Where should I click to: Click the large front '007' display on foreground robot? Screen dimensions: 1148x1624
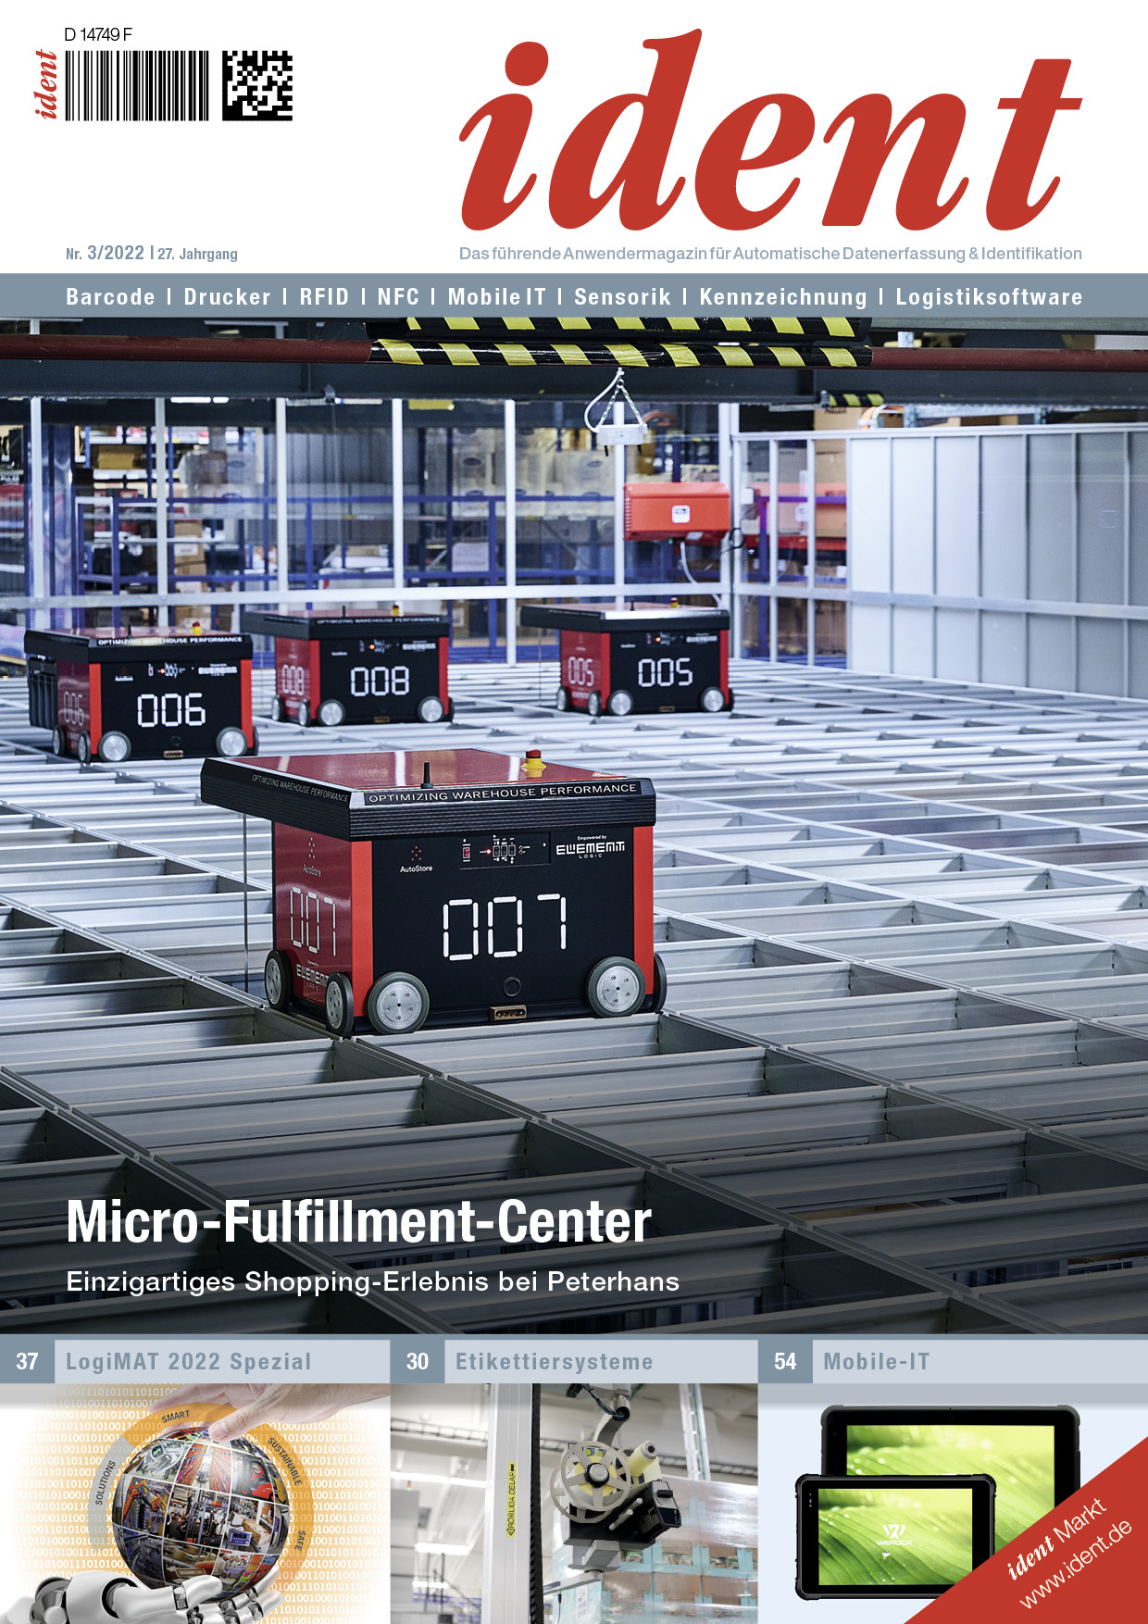pyautogui.click(x=505, y=925)
